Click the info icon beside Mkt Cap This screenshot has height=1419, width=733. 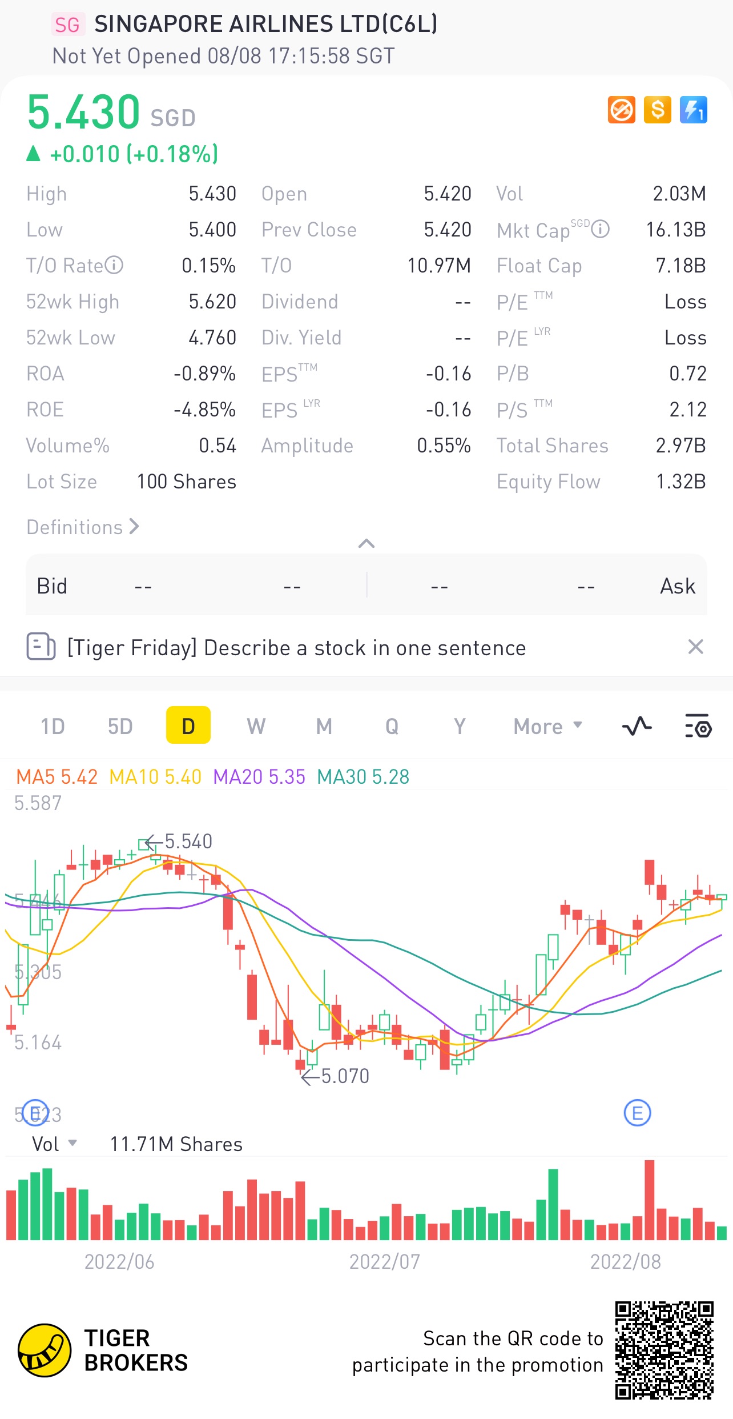601,229
